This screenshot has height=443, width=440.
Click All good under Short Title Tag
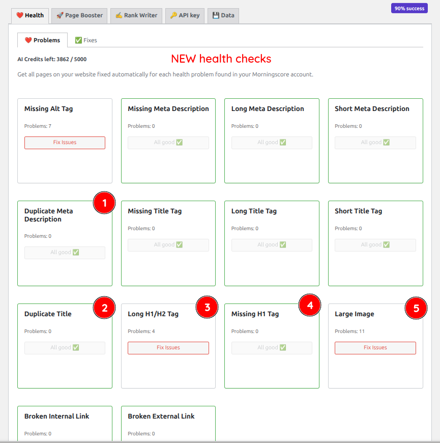pyautogui.click(x=375, y=245)
